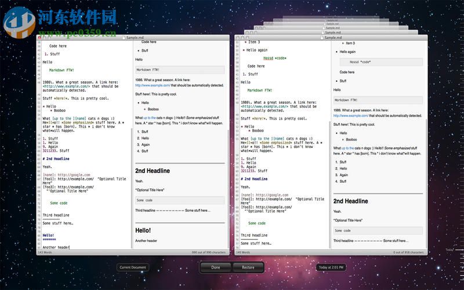This screenshot has width=464, height=290.
Task: Click the 'Hello!' line in the left editor
Action: [x=48, y=235]
